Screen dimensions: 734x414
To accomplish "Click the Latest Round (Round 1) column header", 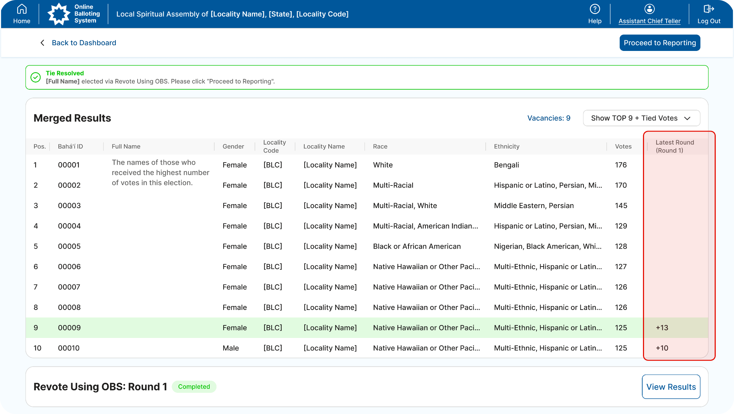I will tap(675, 146).
